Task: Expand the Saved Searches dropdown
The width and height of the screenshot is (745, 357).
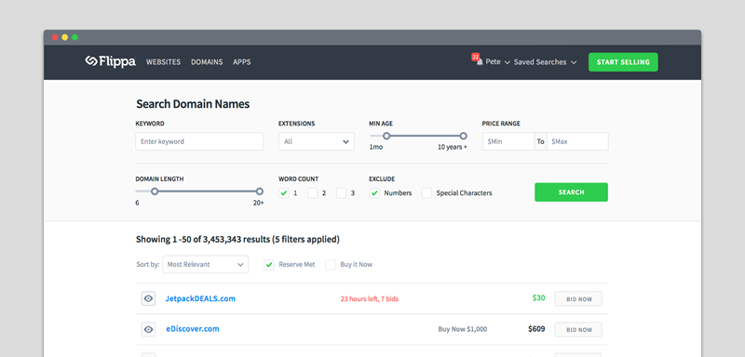Action: [x=545, y=62]
